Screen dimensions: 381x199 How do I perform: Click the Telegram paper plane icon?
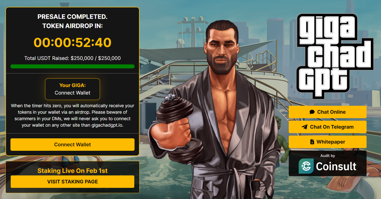point(305,127)
